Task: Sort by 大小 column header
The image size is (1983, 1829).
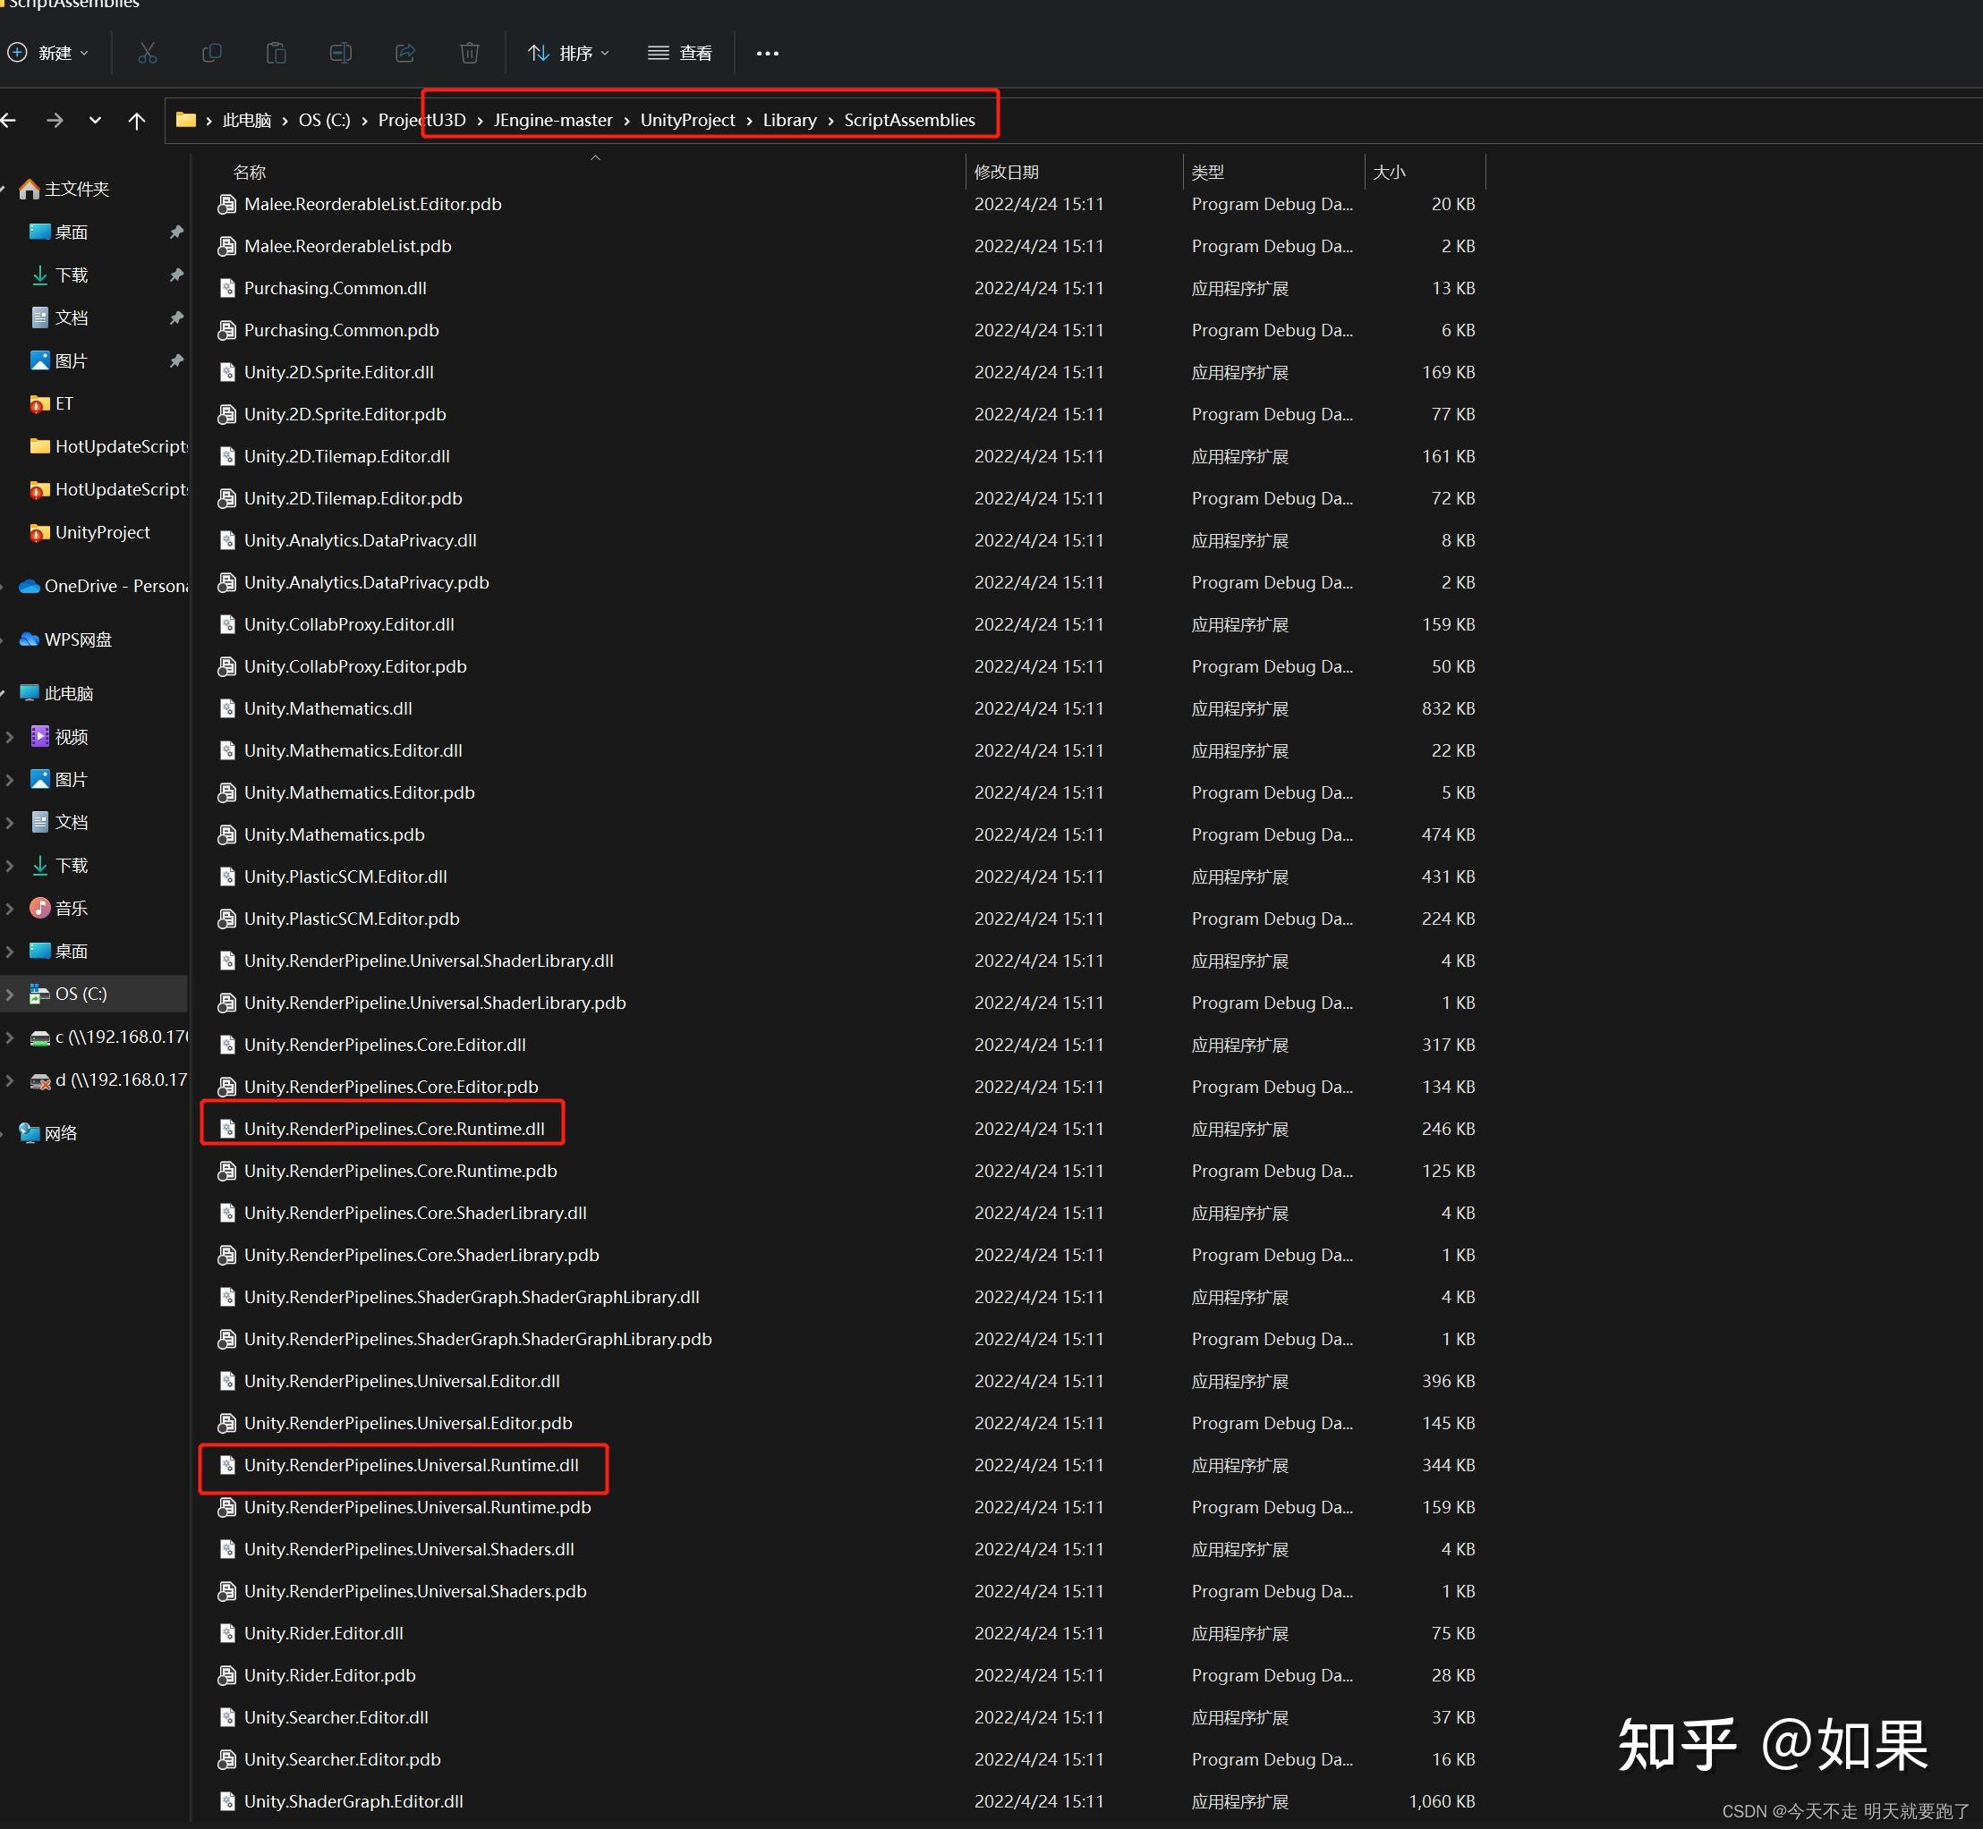Action: pyautogui.click(x=1389, y=173)
